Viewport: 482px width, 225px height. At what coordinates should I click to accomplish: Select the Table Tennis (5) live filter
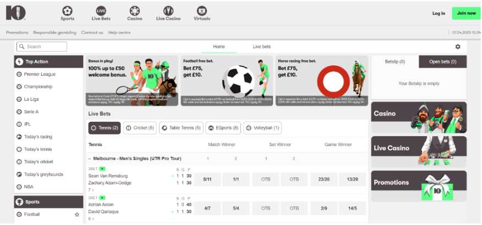(182, 128)
